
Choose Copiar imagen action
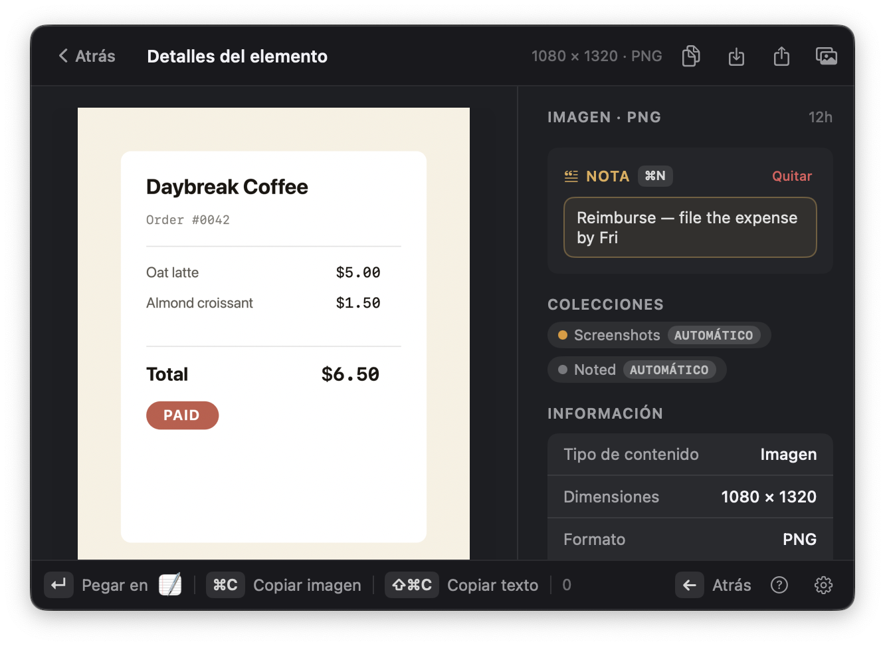pos(307,586)
